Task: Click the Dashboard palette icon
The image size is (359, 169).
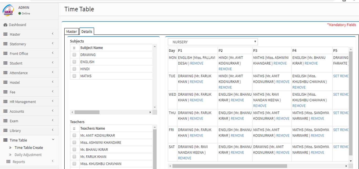Action: click(5, 25)
